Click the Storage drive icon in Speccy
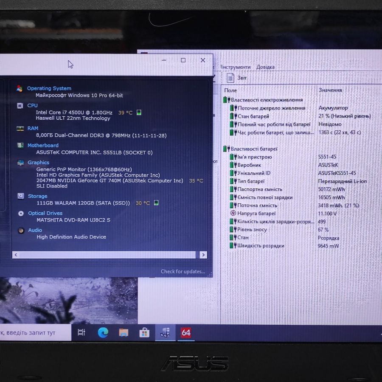382x382 pixels. pyautogui.click(x=21, y=196)
